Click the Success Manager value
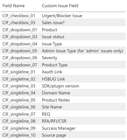The height and width of the screenshot is (140, 127). pyautogui.click(x=59, y=128)
